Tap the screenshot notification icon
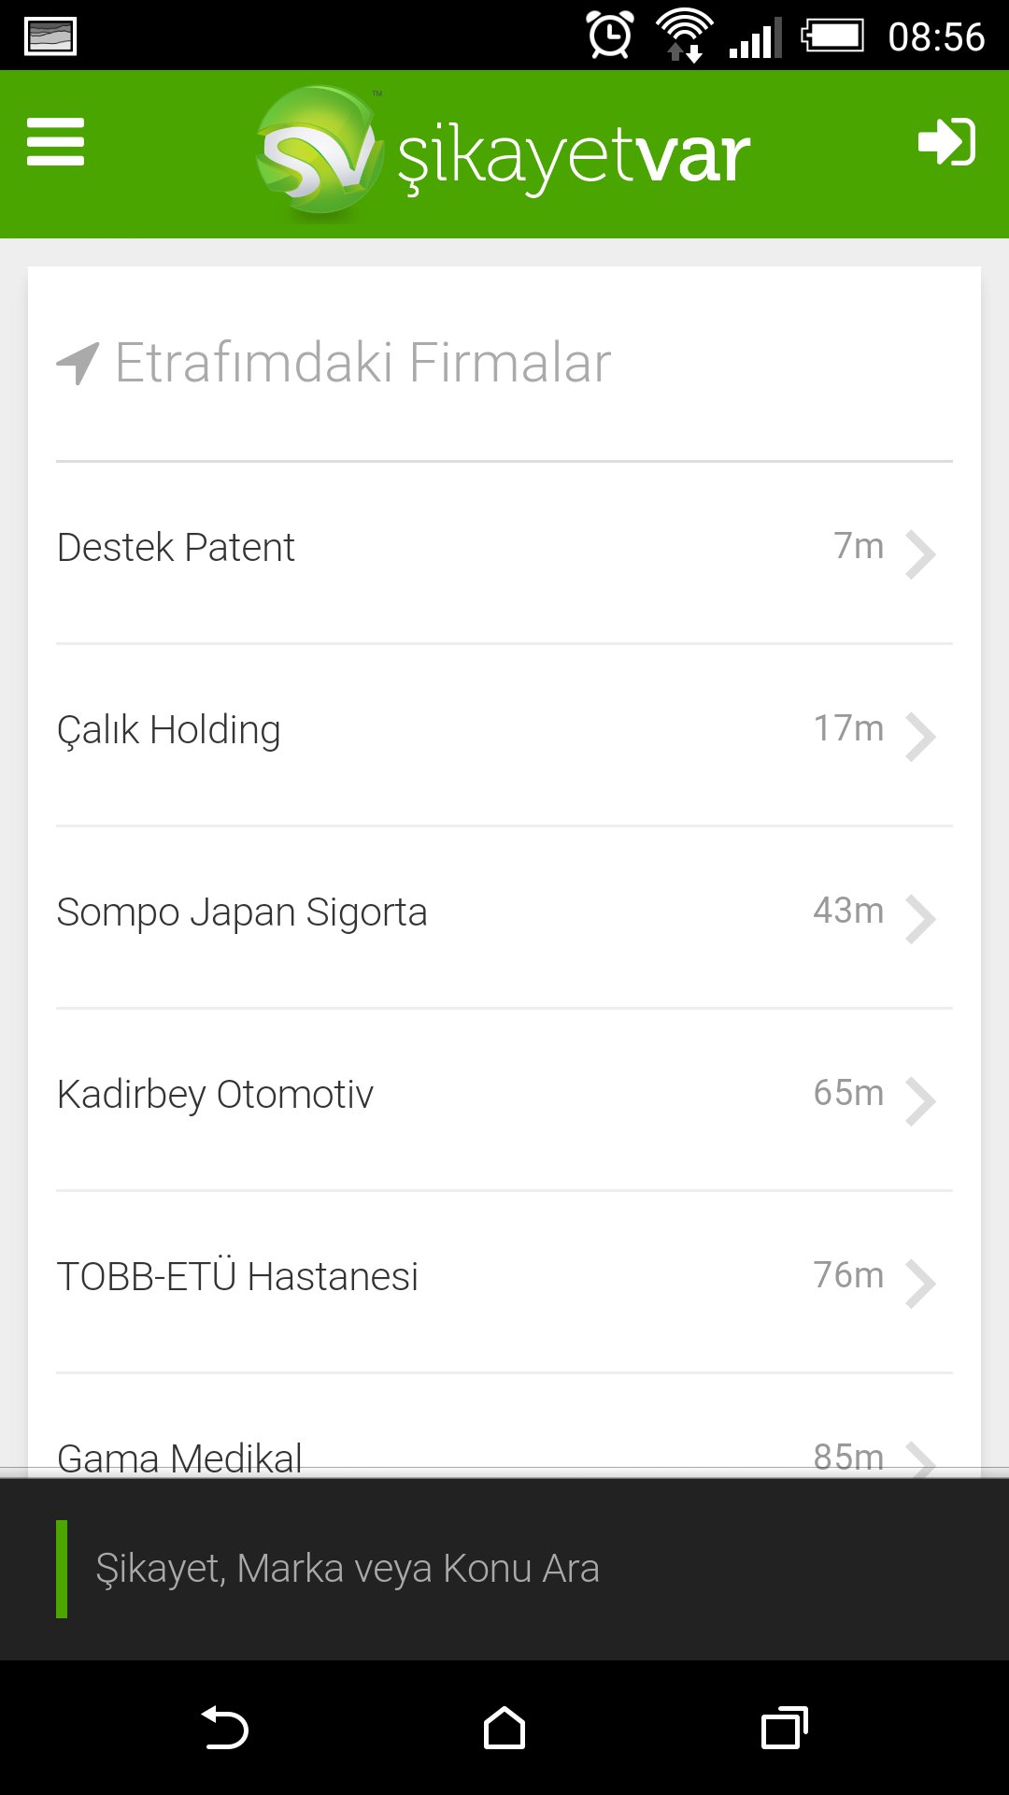The height and width of the screenshot is (1795, 1009). point(50,36)
